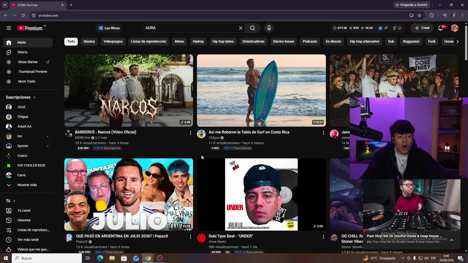Screen dimensions: 468x263
Task: Filter by Reggaeton chip
Action: 411,42
